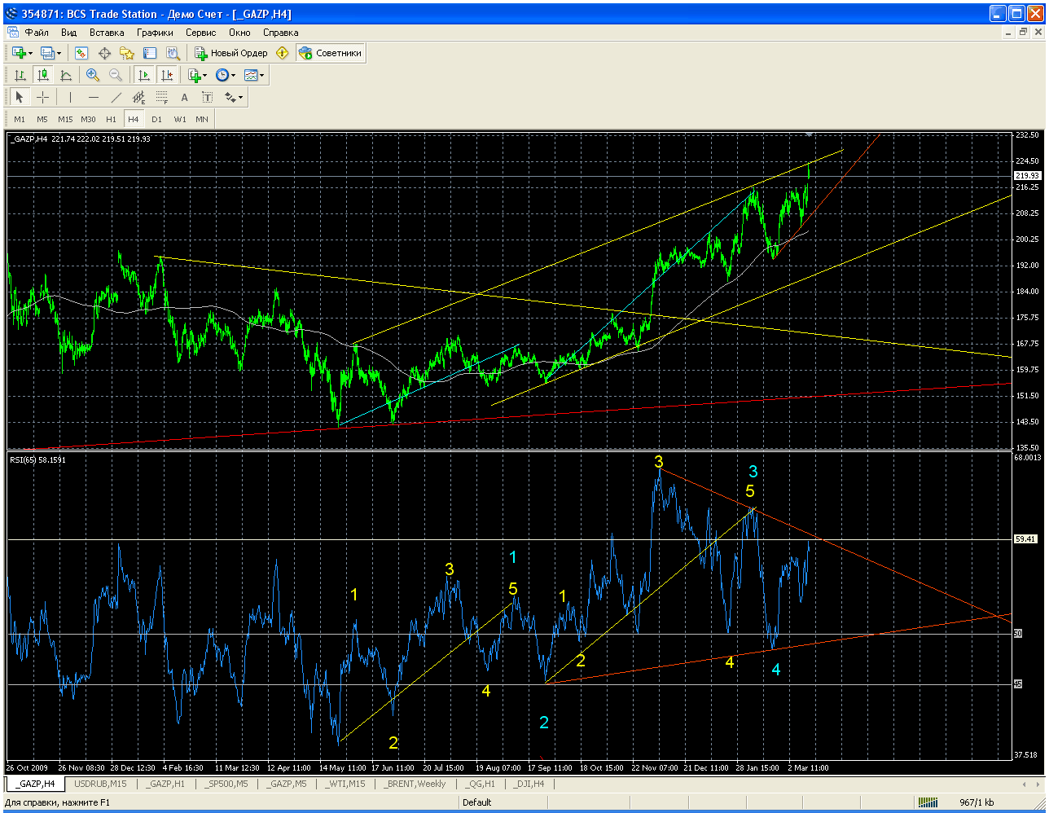The image size is (1049, 813).
Task: Expand the indicators dropdown arrow
Action: click(206, 75)
